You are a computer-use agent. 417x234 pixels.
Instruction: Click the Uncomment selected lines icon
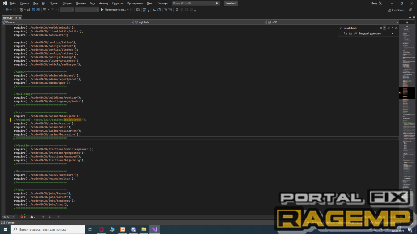click(x=170, y=10)
